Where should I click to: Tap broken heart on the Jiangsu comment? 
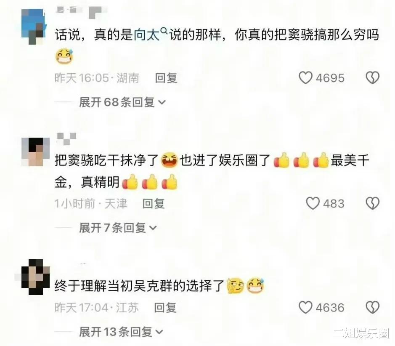pyautogui.click(x=372, y=307)
